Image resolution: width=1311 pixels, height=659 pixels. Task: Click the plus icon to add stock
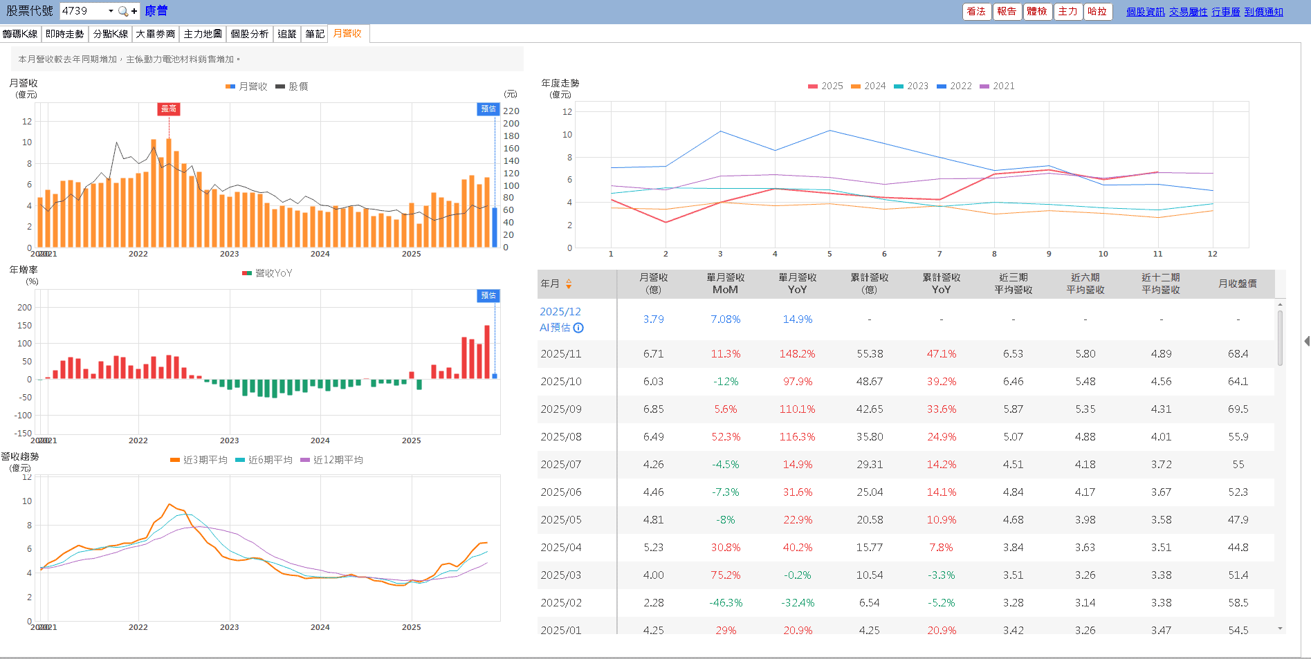pos(134,11)
